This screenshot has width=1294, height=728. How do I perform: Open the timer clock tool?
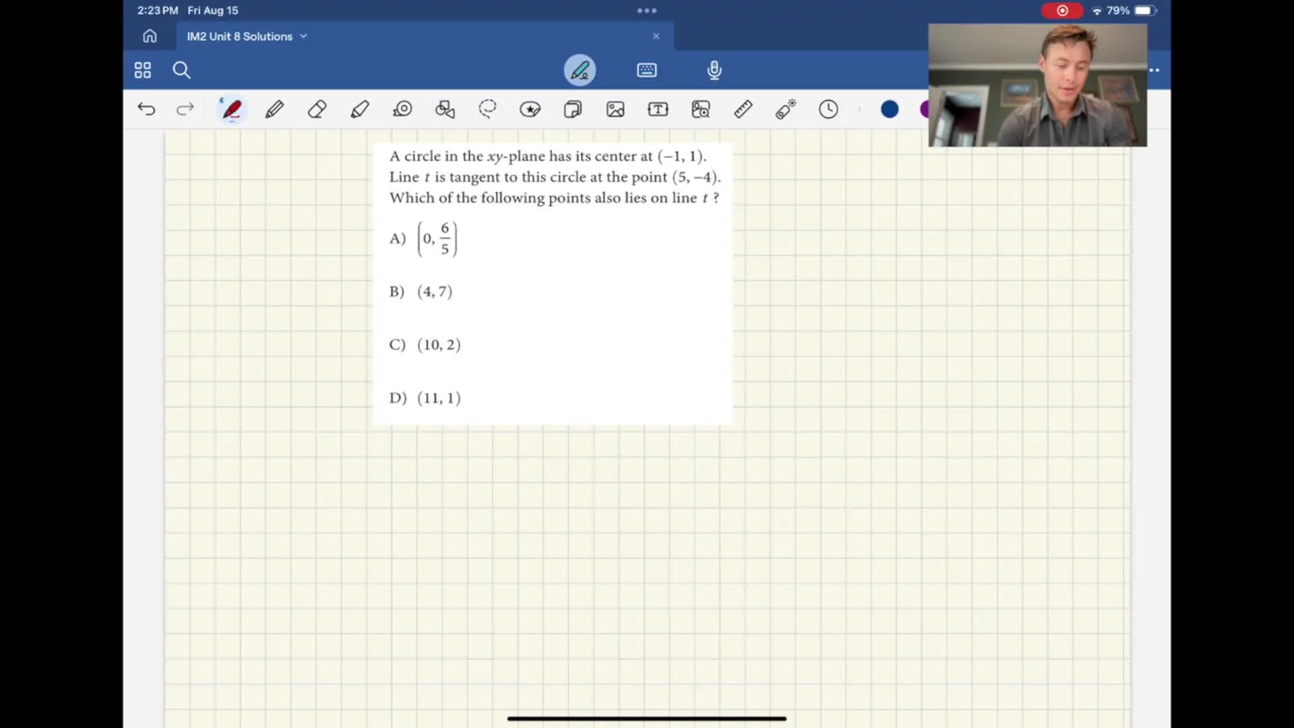coord(828,109)
